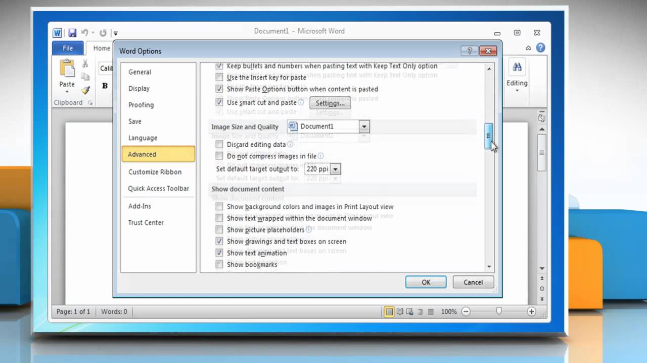
Task: Select Display category in Word Options
Action: 158,88
